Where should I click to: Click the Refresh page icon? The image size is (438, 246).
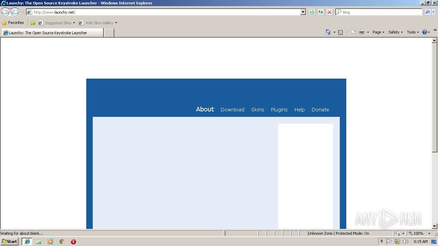(x=321, y=12)
